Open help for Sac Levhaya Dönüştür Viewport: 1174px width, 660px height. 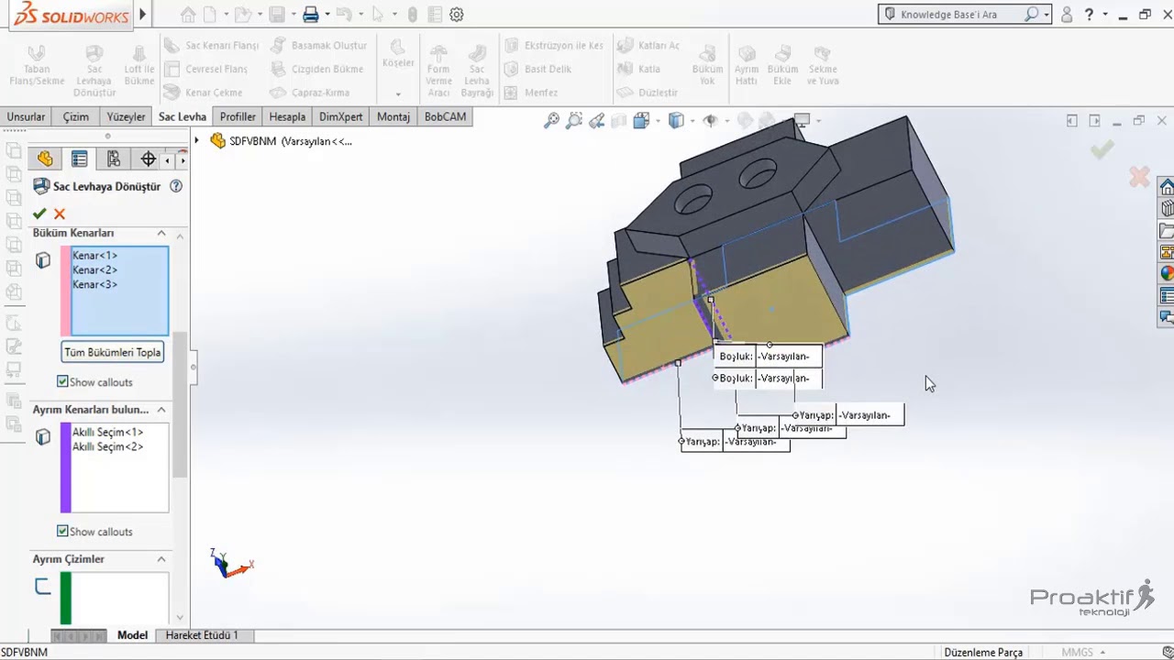(x=176, y=186)
